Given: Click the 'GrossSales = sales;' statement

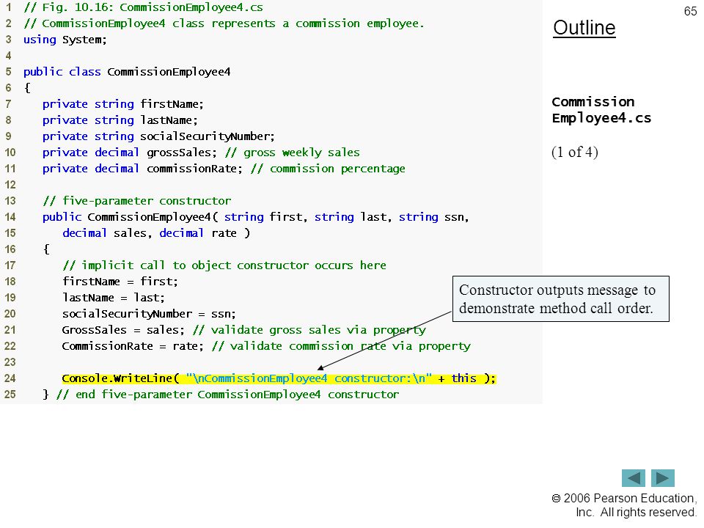Looking at the screenshot, I should pos(123,330).
